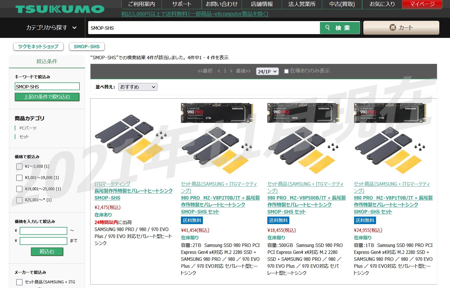
Task: Click 上記の条件で絞り込む button
Action: [x=47, y=97]
